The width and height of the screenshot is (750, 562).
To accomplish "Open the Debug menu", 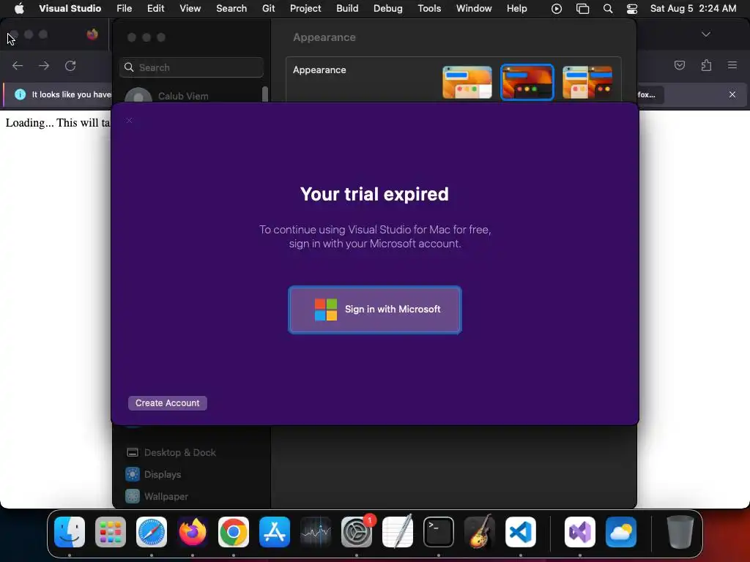I will [x=388, y=8].
